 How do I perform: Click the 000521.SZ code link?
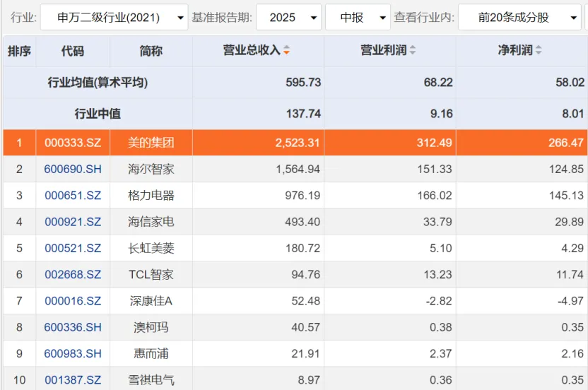point(73,249)
